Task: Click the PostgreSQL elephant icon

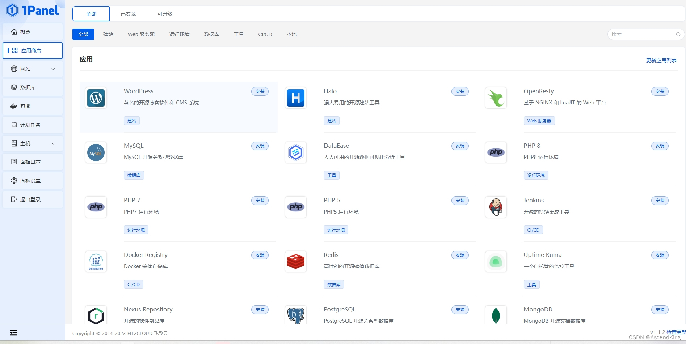Action: pos(296,315)
